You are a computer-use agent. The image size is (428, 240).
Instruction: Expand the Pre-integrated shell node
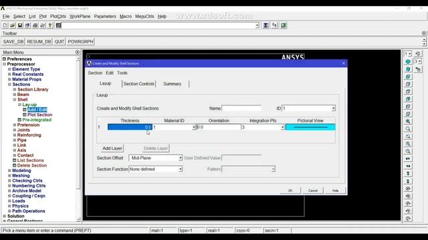coord(19,120)
